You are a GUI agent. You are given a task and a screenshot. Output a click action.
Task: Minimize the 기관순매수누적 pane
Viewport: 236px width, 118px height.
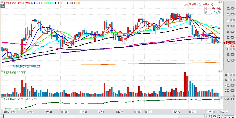pyautogui.click(x=219, y=98)
